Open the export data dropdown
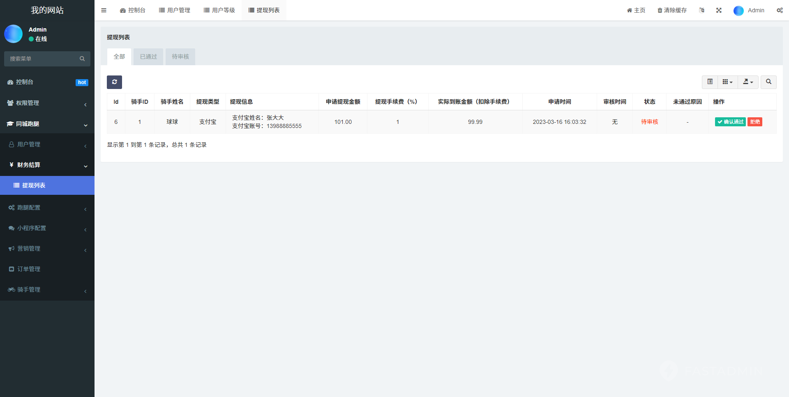Viewport: 789px width, 397px height. (x=748, y=82)
